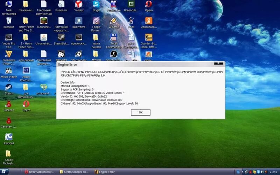Image resolution: width=280 pixels, height=175 pixels.
Task: Click the DriverName line in the dialog
Action: pyautogui.click(x=92, y=93)
